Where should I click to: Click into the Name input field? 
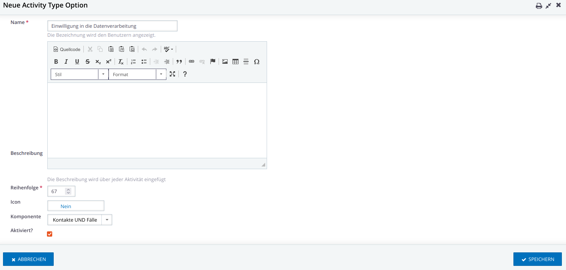pos(112,26)
